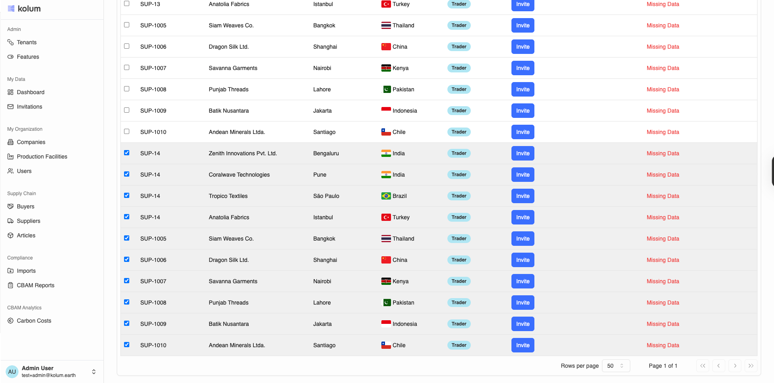This screenshot has width=774, height=383.
Task: Click the kolum logo icon
Action: click(11, 8)
